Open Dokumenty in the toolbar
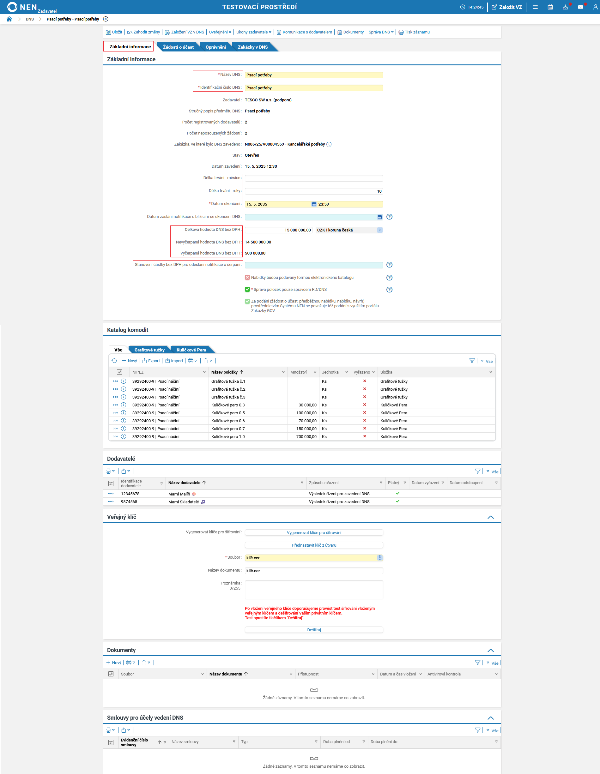The height and width of the screenshot is (774, 600). [x=350, y=32]
